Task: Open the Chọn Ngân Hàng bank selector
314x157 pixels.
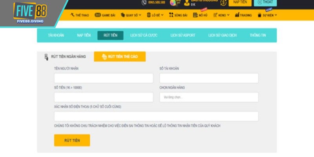Action: click(x=209, y=97)
